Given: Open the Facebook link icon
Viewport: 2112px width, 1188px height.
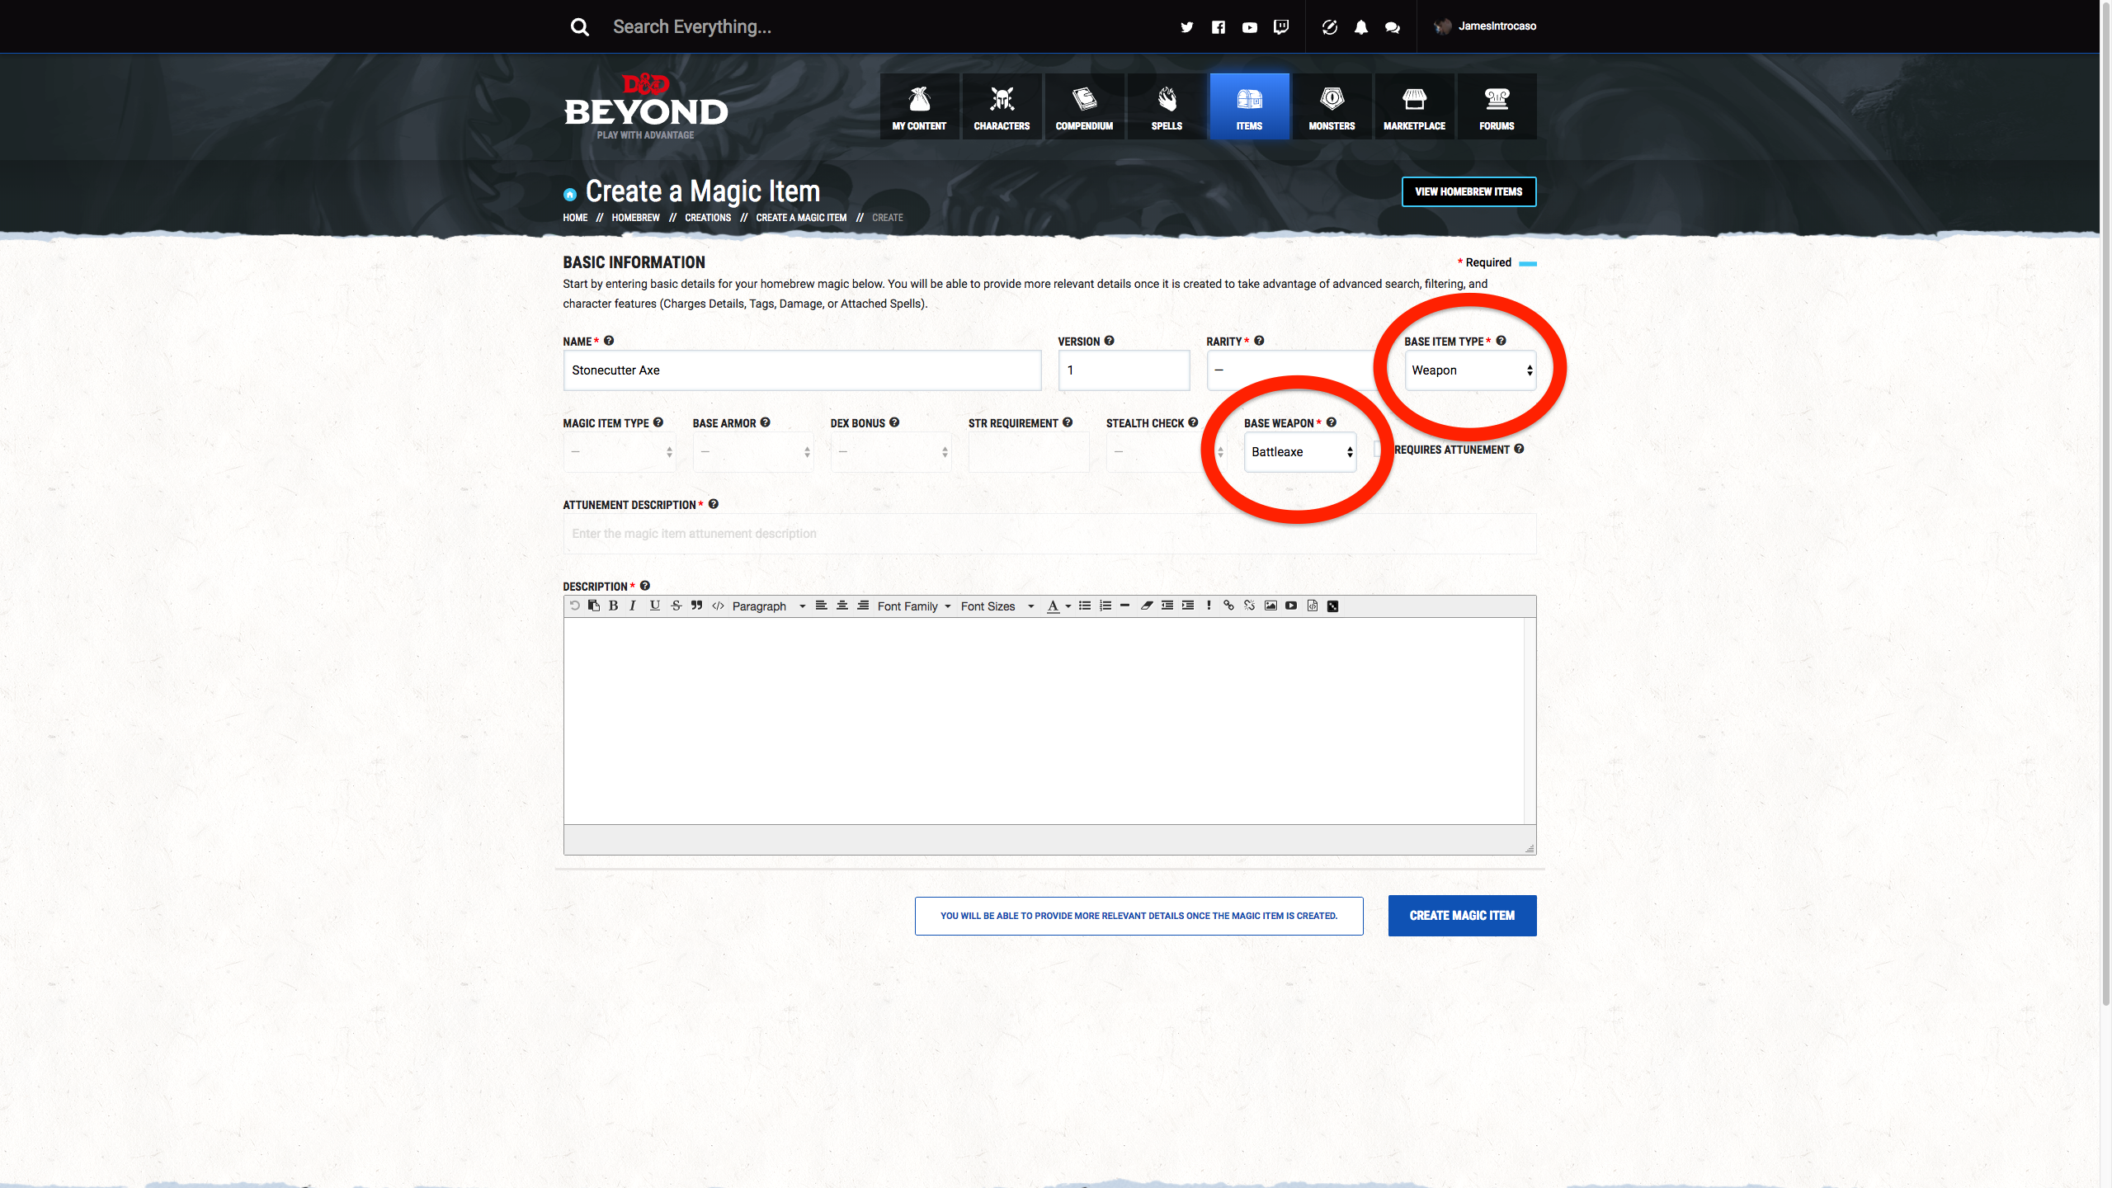Looking at the screenshot, I should pos(1219,27).
